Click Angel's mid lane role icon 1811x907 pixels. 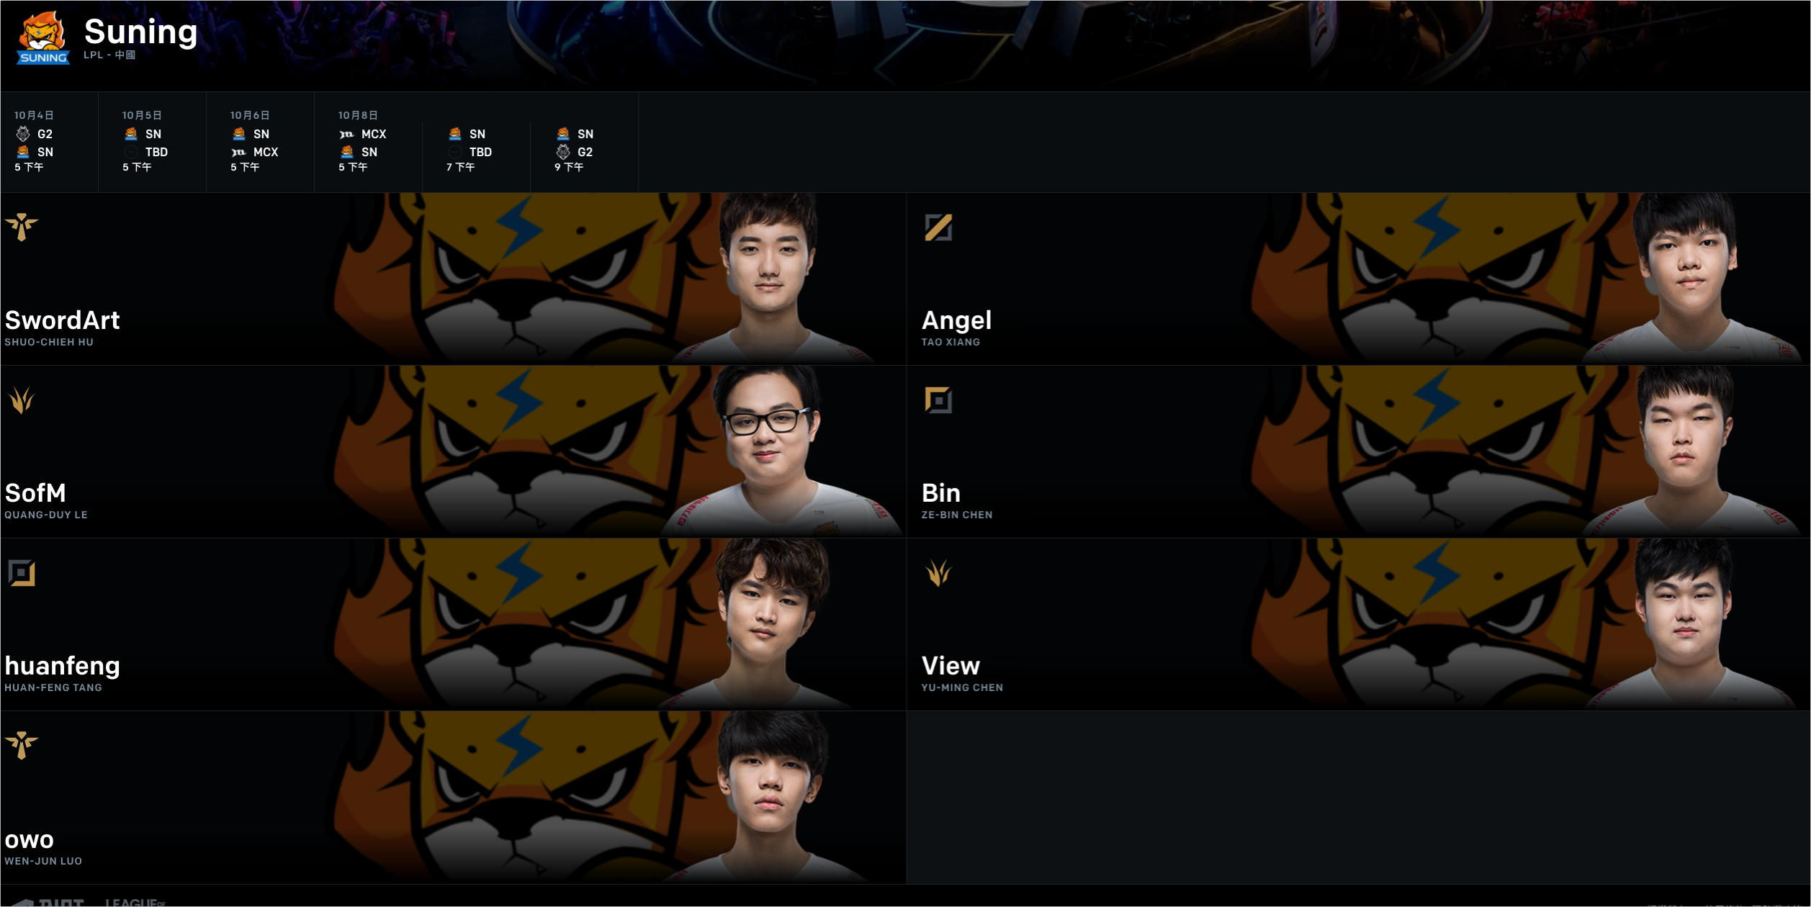[938, 227]
